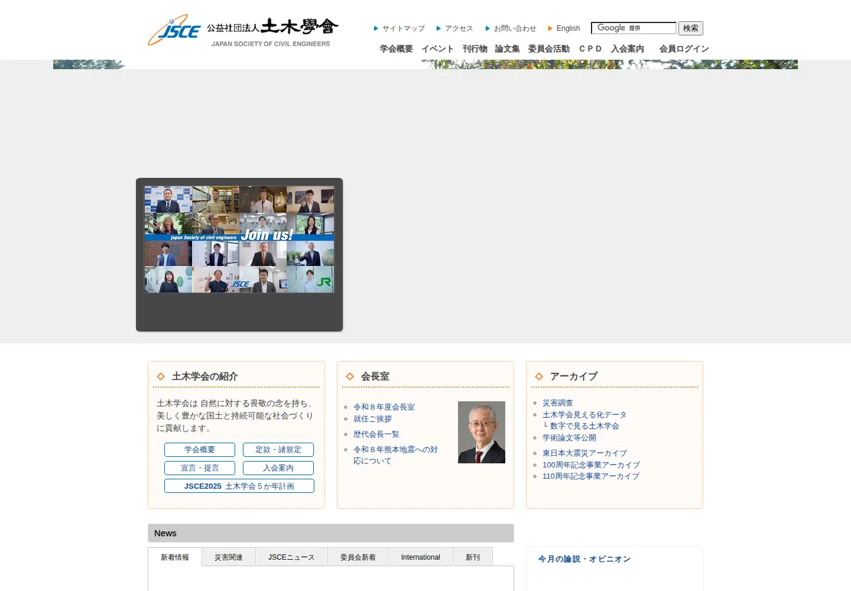Viewport: 851px width, 591px height.
Task: Click the 宣言・提言 button
Action: click(x=200, y=468)
